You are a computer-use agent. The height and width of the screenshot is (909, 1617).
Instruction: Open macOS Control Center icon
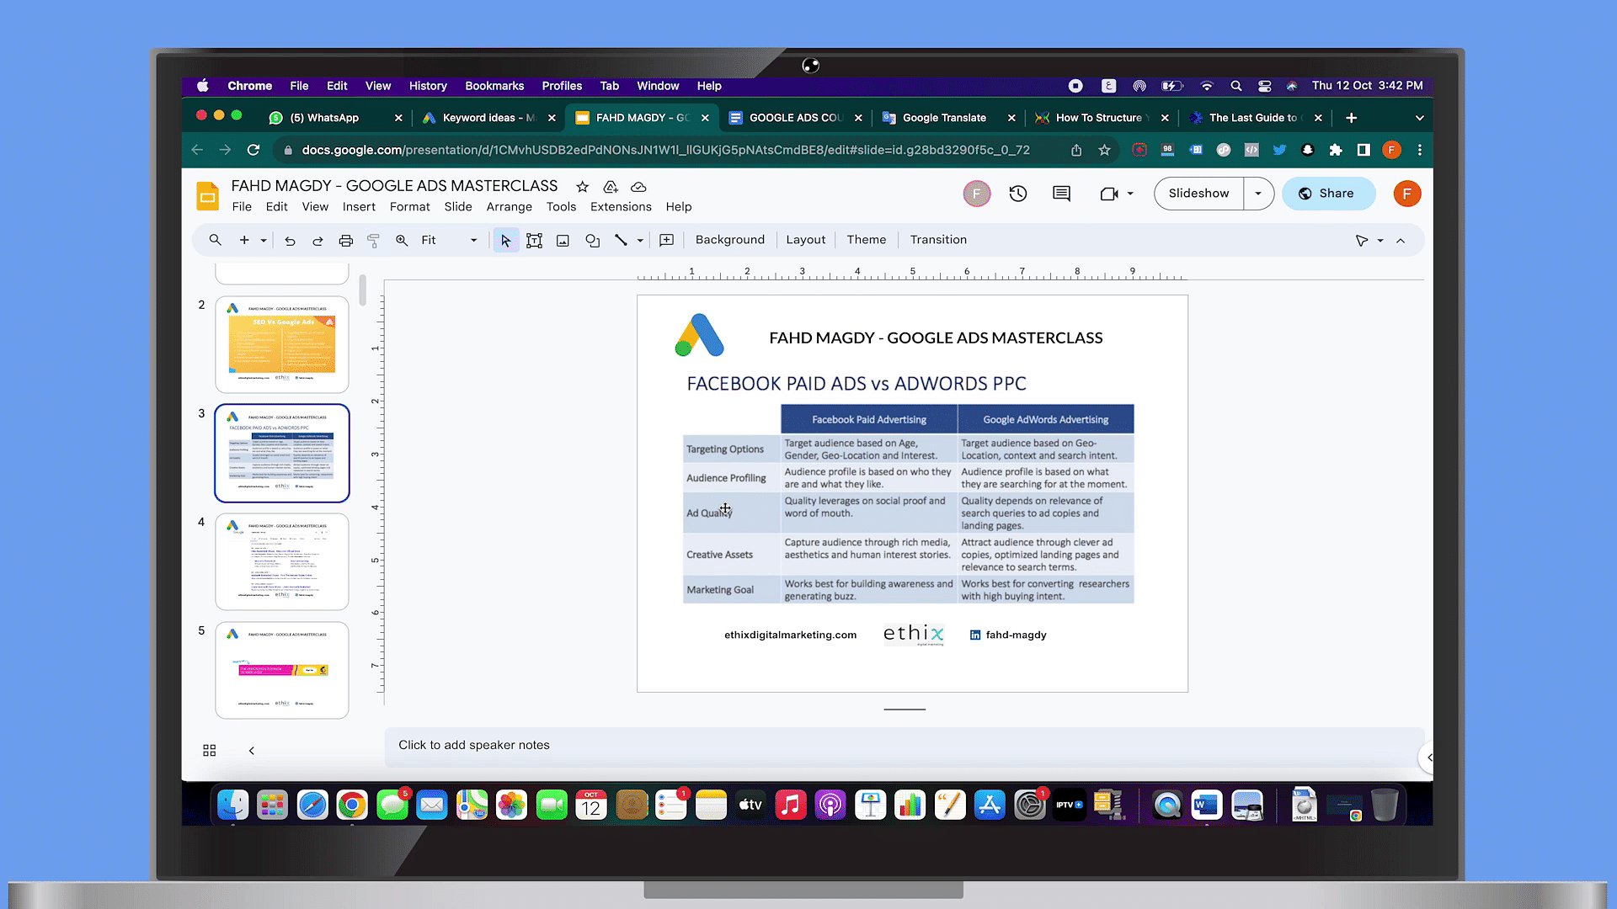coord(1264,86)
